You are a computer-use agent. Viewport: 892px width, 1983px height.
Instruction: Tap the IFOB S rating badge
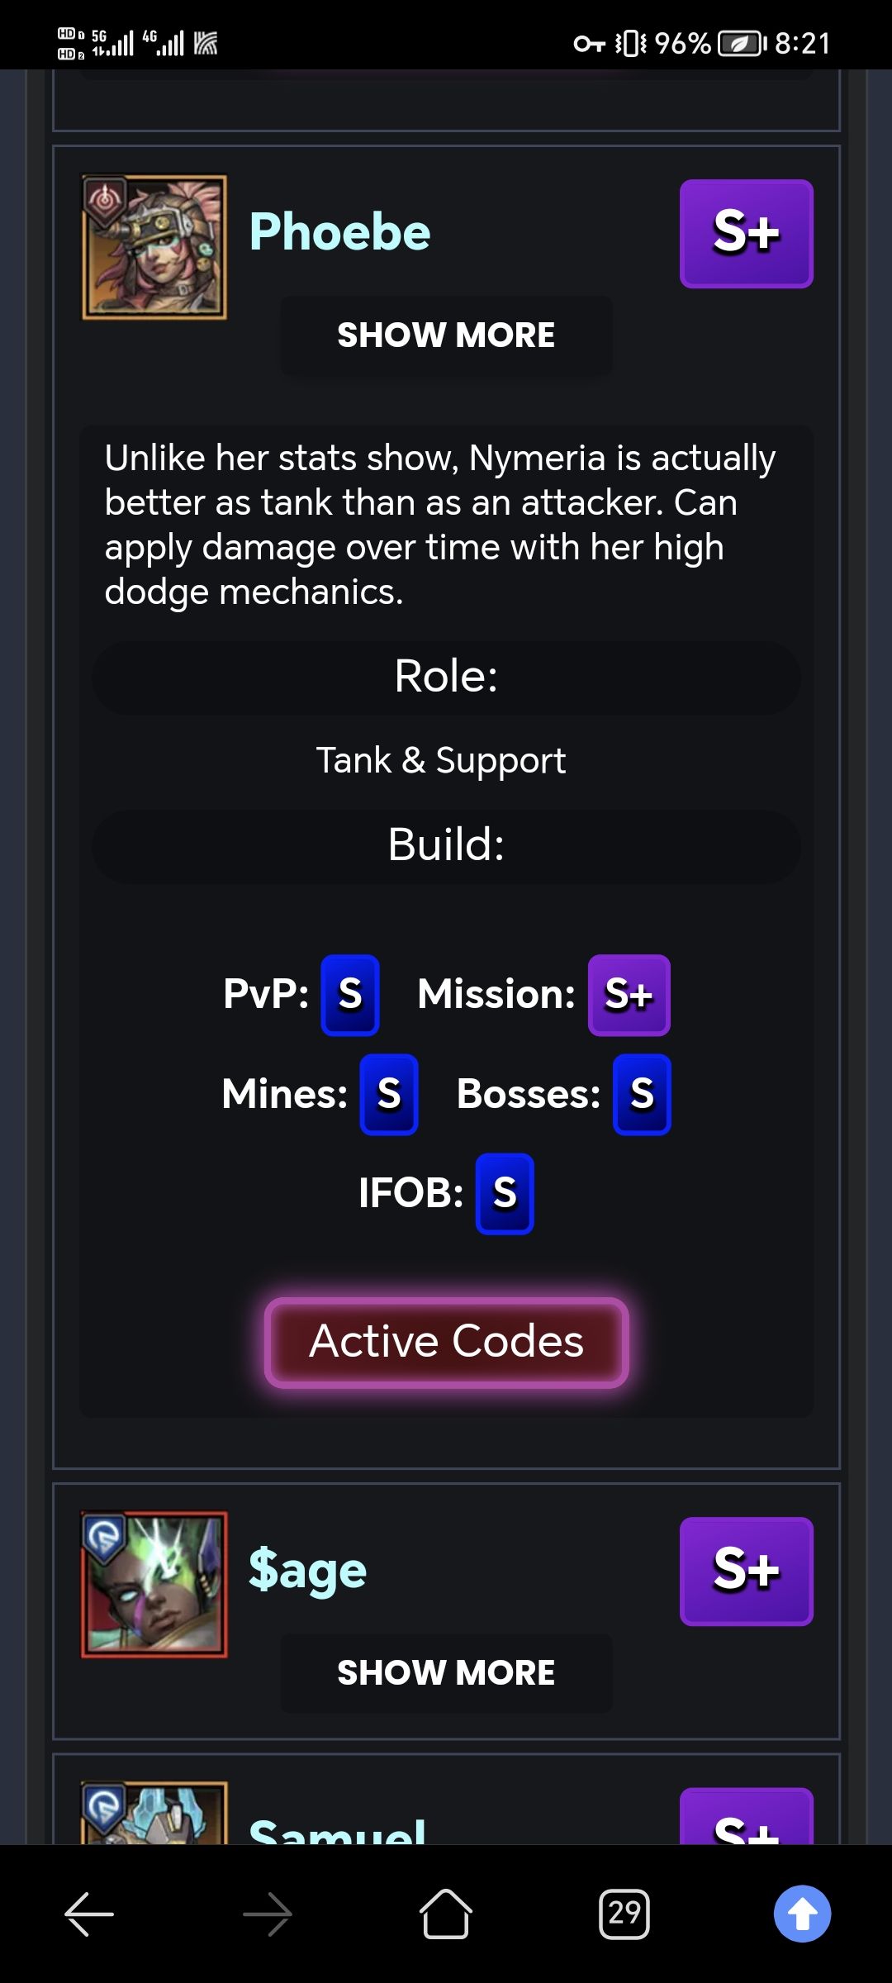[x=505, y=1194]
